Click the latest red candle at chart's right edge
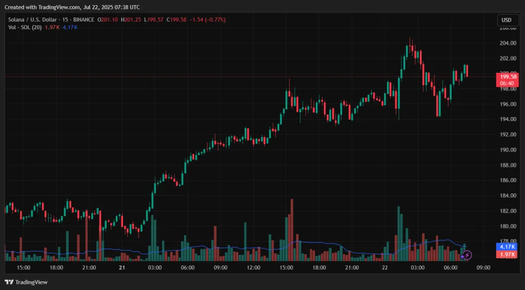Image resolution: width=525 pixels, height=290 pixels. [467, 71]
